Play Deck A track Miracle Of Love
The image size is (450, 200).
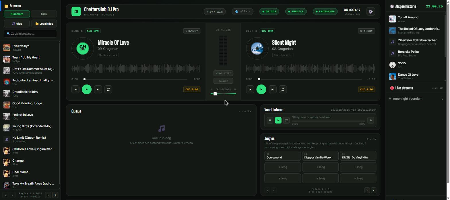click(87, 89)
